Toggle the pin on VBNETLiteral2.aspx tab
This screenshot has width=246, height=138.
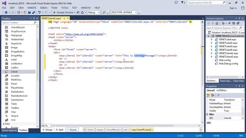[64, 18]
